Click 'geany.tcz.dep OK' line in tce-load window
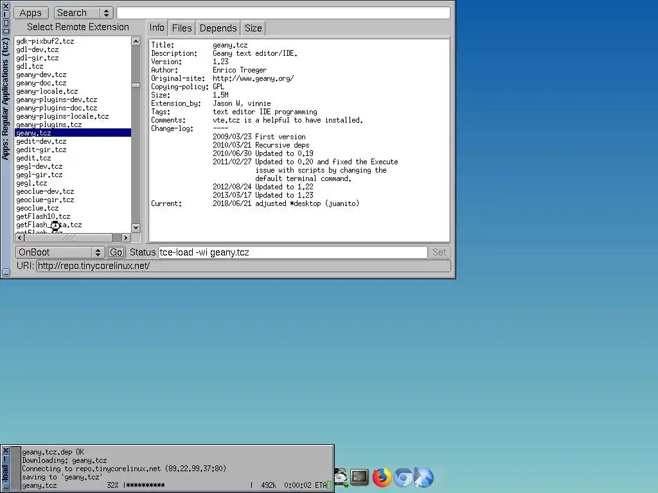 [x=53, y=452]
